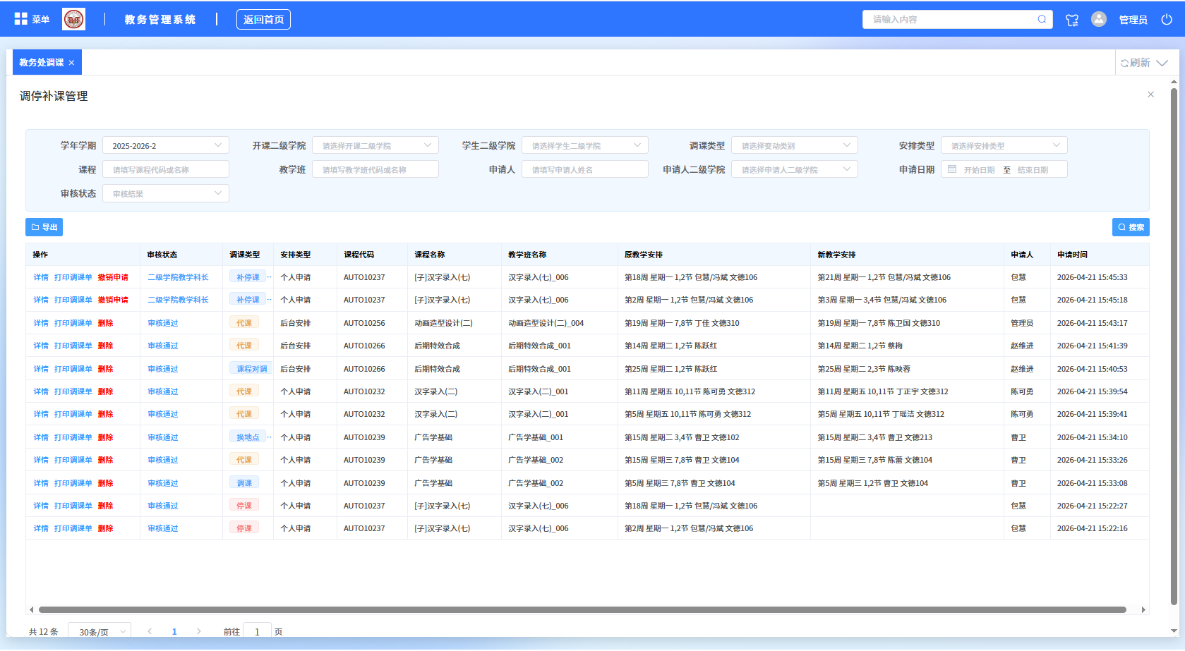Click the school logo in the header
Viewport: 1185px width, 651px height.
click(x=73, y=19)
